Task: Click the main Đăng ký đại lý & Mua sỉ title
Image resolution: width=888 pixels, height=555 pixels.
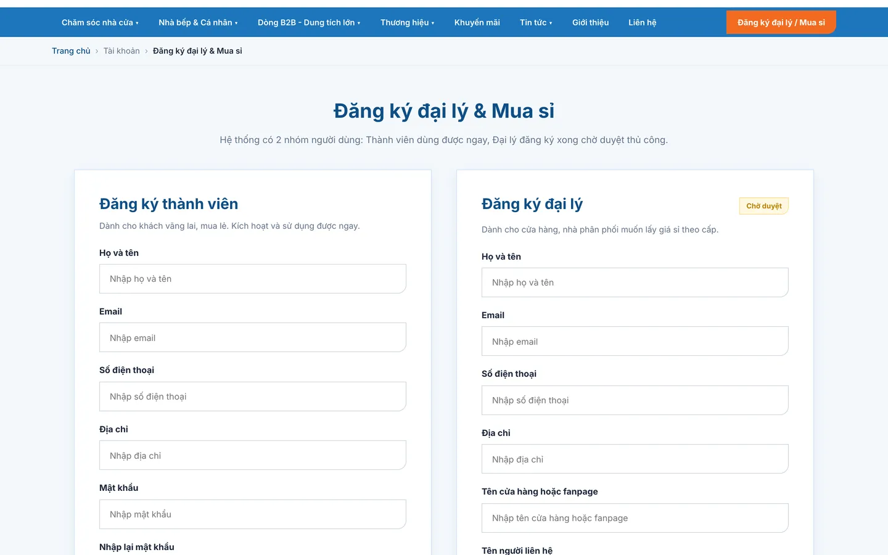Action: (444, 111)
